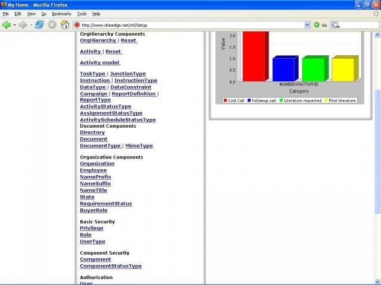Open the Activity link
Screen dimensions: 381x285
click(x=90, y=52)
